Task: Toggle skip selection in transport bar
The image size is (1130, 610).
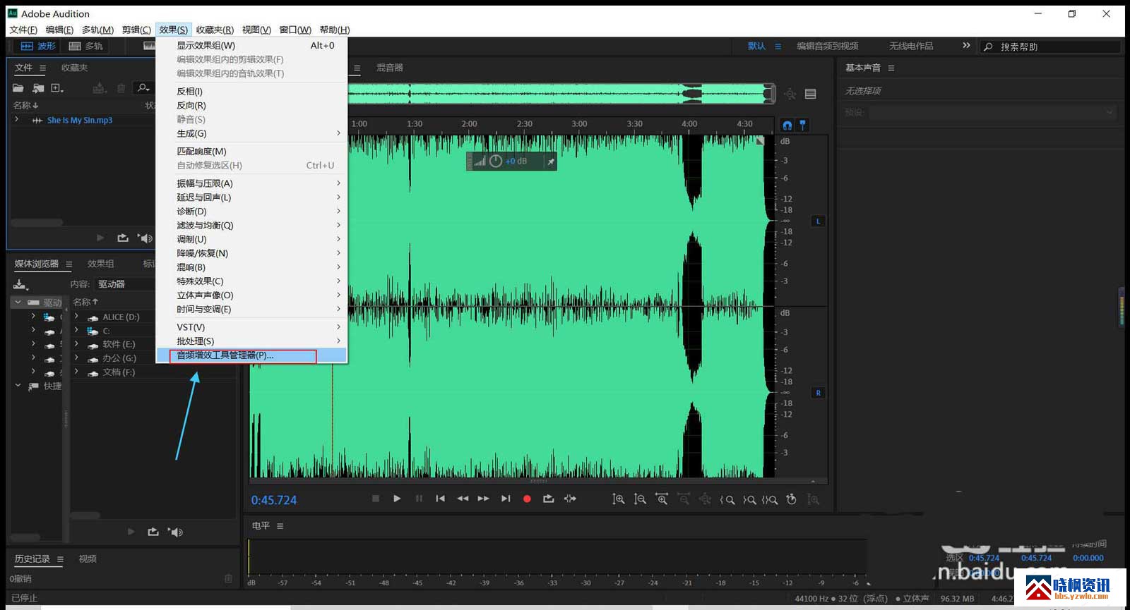Action: point(570,499)
